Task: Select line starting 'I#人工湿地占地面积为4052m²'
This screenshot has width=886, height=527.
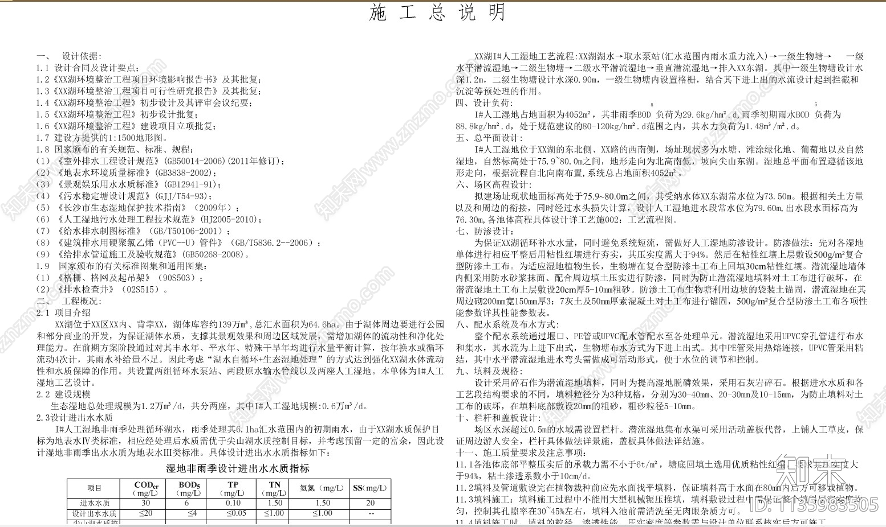Action: click(x=658, y=114)
